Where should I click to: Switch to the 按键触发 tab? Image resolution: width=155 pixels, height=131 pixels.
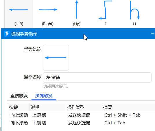44,96
